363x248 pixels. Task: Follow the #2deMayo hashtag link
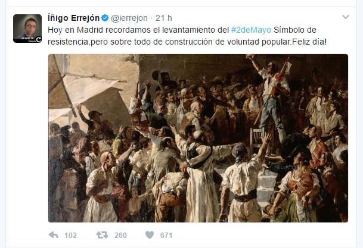251,30
